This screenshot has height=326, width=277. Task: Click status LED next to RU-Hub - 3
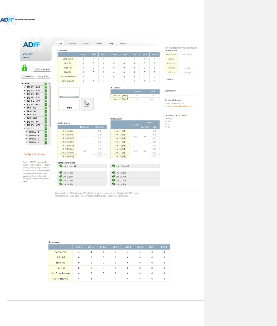click(46, 139)
